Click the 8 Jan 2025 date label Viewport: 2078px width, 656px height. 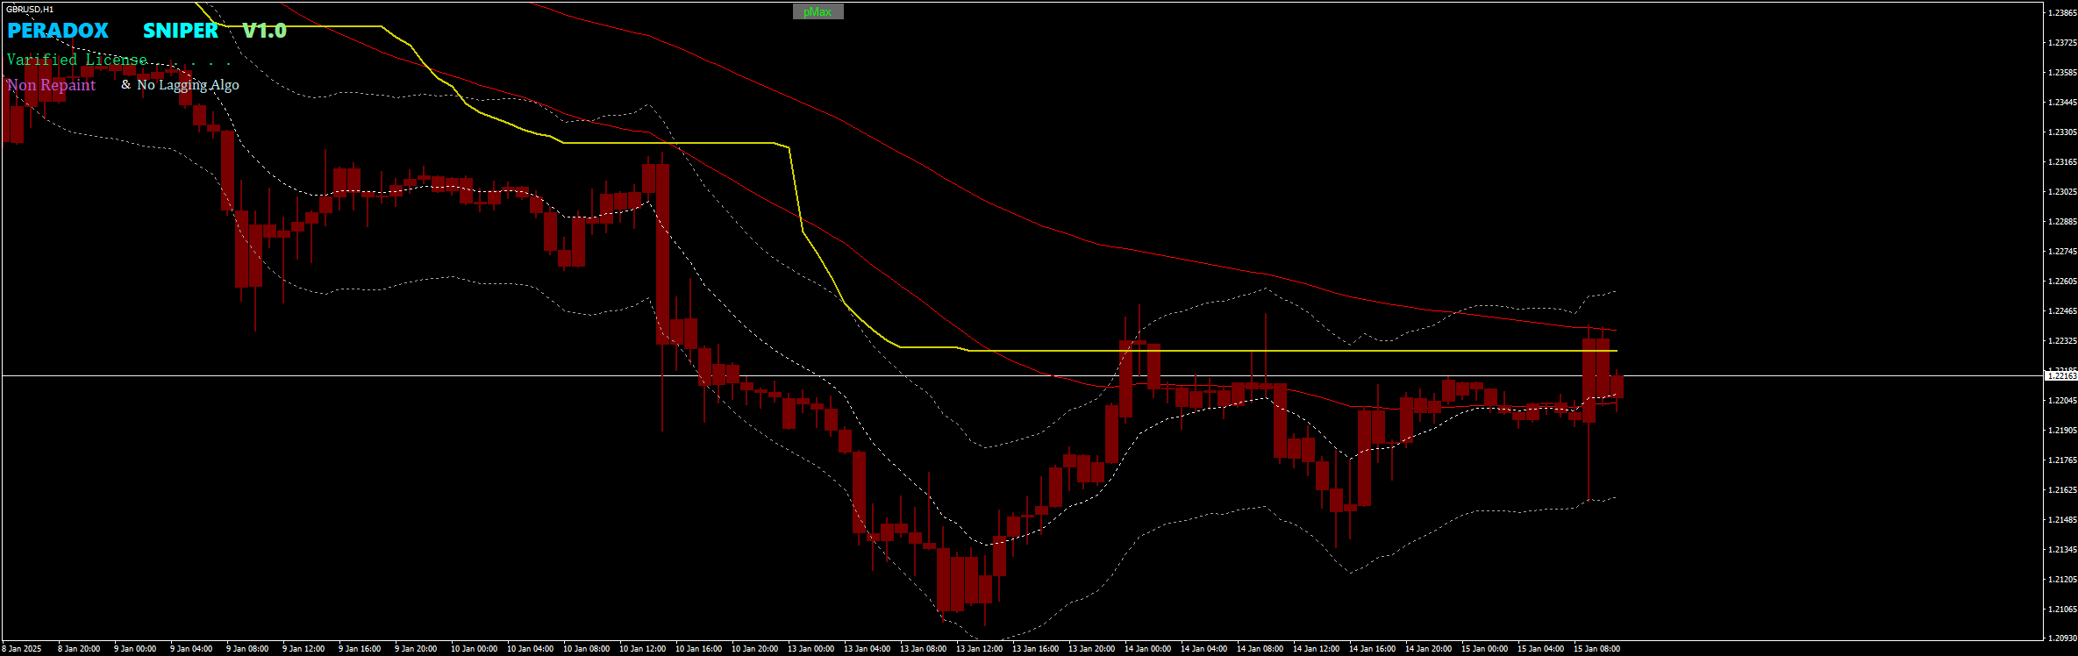[22, 649]
